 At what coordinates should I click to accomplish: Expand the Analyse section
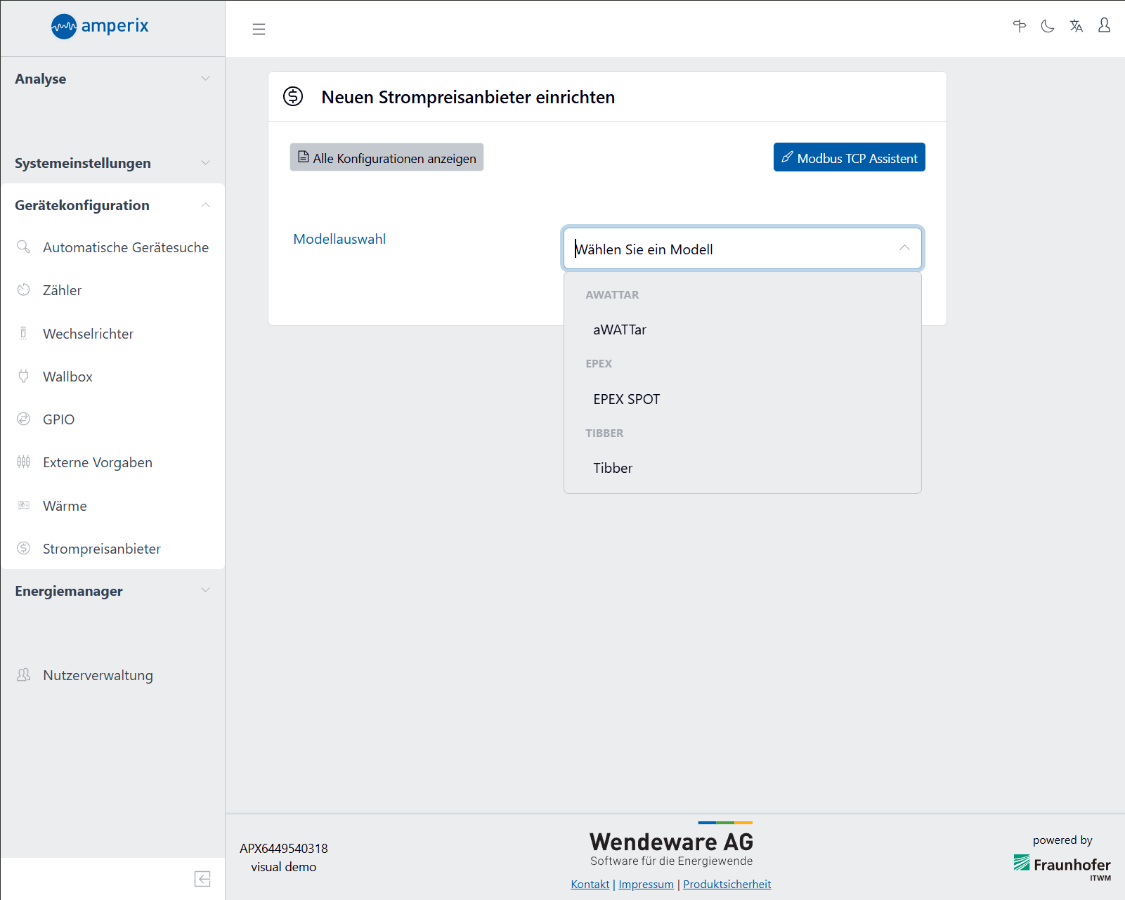click(112, 79)
